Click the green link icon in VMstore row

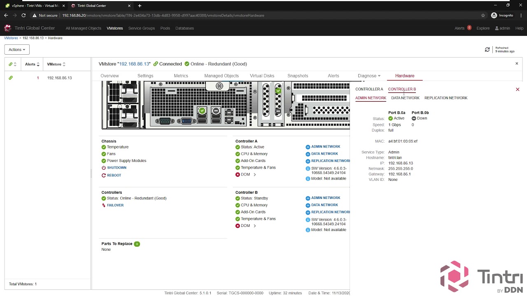[11, 78]
